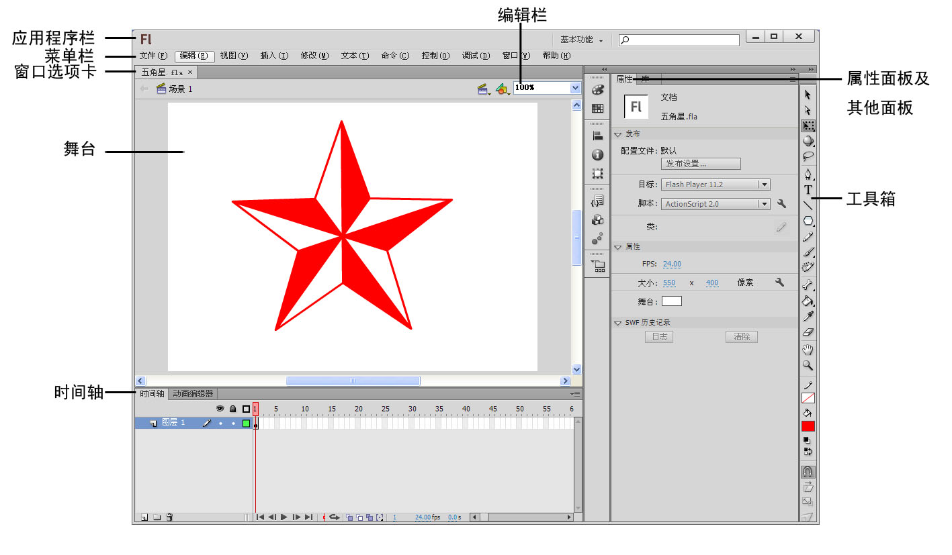
Task: Toggle the snap to objects magnet
Action: point(808,472)
